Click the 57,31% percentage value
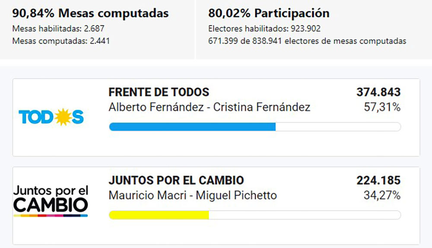Screen dimensions: 432x248 382,107
